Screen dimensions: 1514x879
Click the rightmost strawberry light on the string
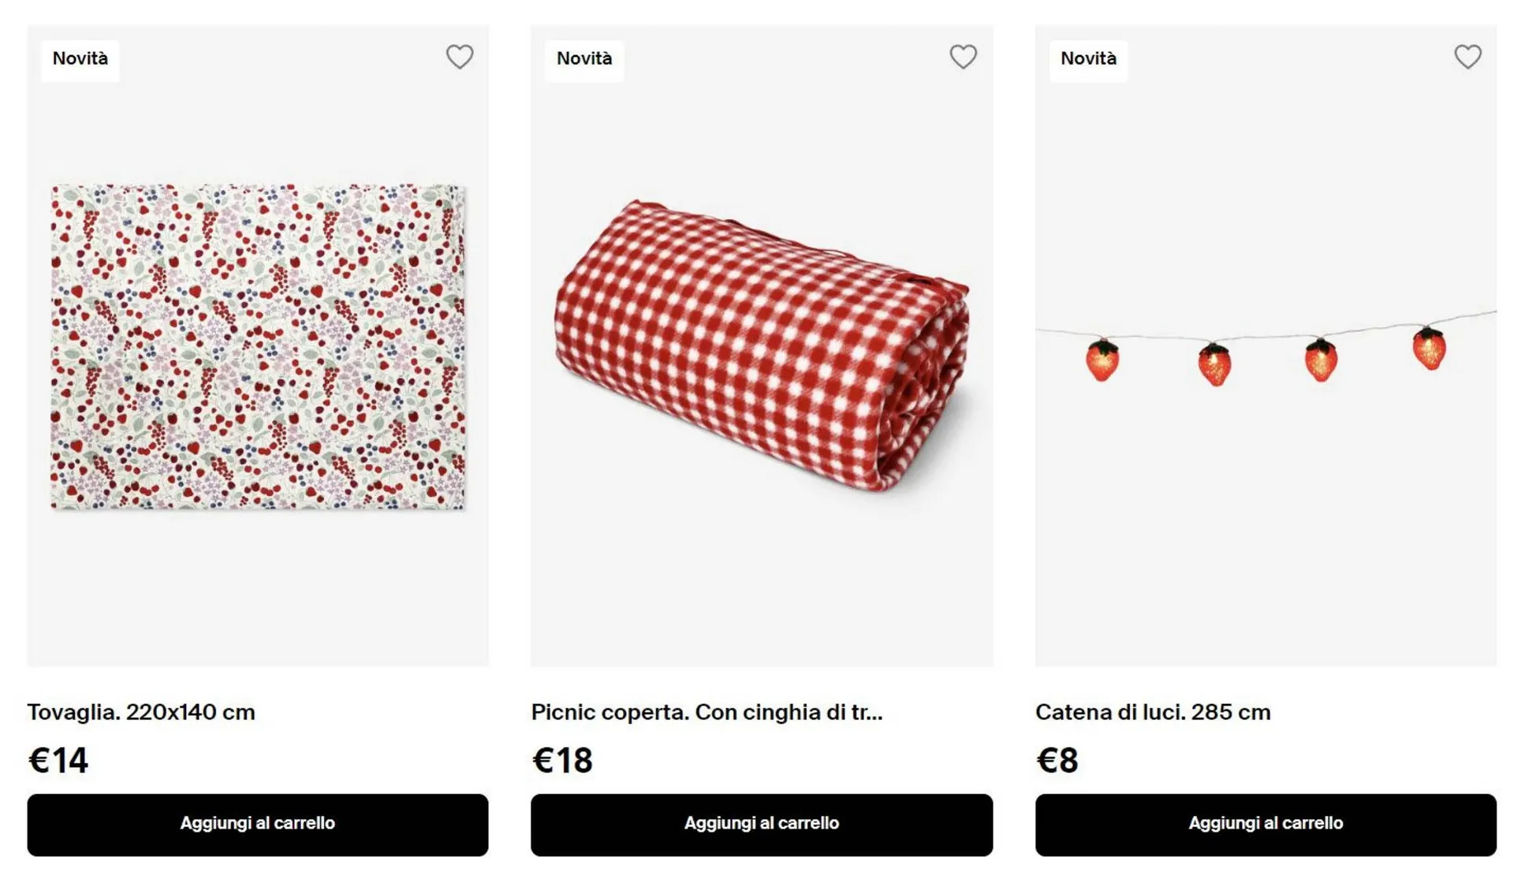(x=1429, y=348)
